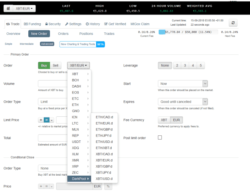The width and height of the screenshot is (250, 196).
Task: Go to the Positions section
Action: click(86, 34)
